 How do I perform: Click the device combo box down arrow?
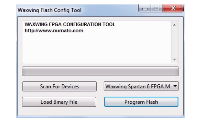pos(175,87)
